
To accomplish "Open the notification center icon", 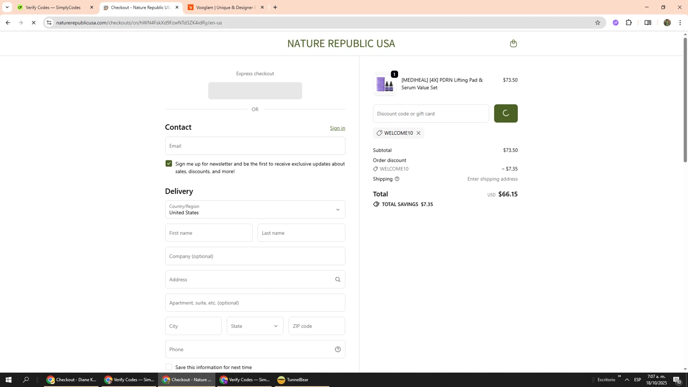I will [x=677, y=380].
